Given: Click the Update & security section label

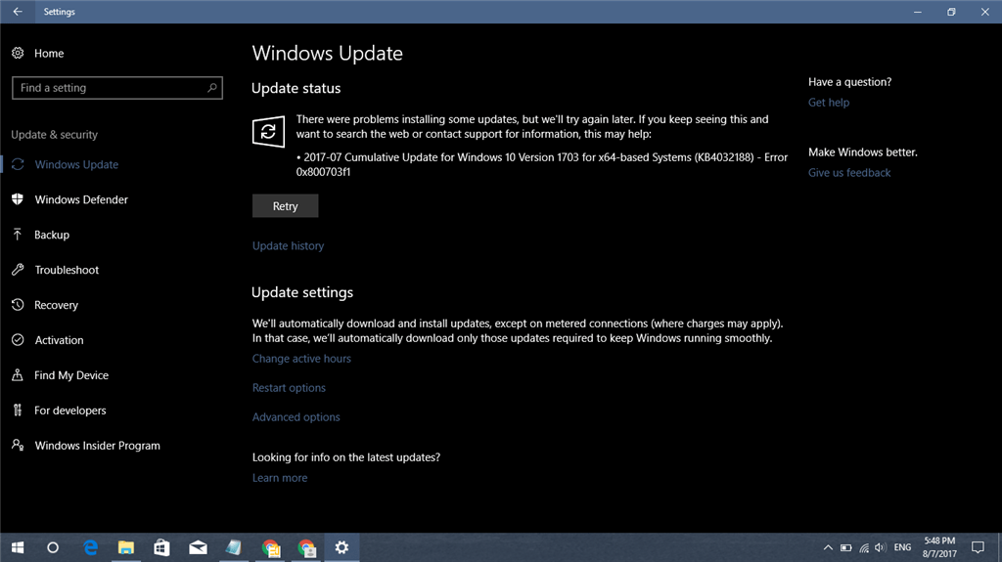Looking at the screenshot, I should (x=55, y=134).
